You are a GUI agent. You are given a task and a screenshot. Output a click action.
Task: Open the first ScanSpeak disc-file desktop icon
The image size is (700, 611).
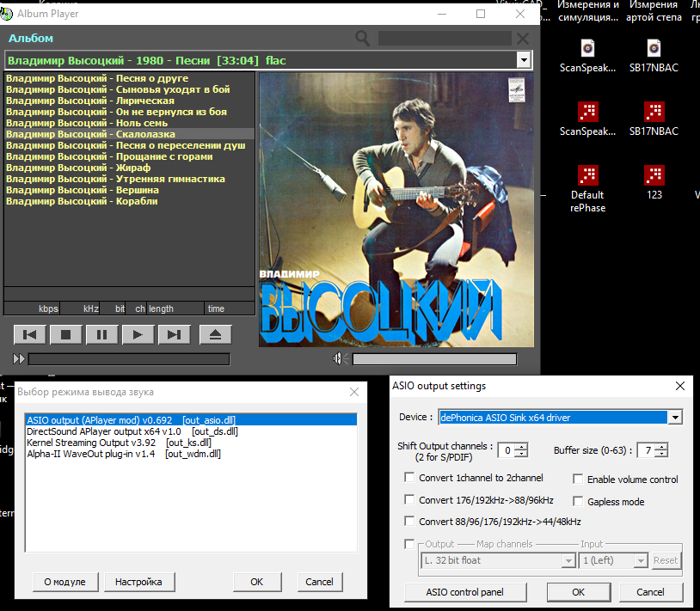point(587,56)
